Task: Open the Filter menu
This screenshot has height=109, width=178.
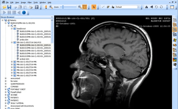Action: coord(29,3)
